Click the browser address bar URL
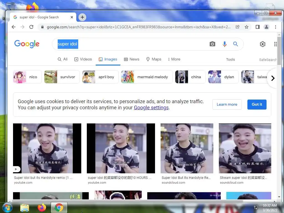The width and height of the screenshot is (284, 213). [x=139, y=27]
